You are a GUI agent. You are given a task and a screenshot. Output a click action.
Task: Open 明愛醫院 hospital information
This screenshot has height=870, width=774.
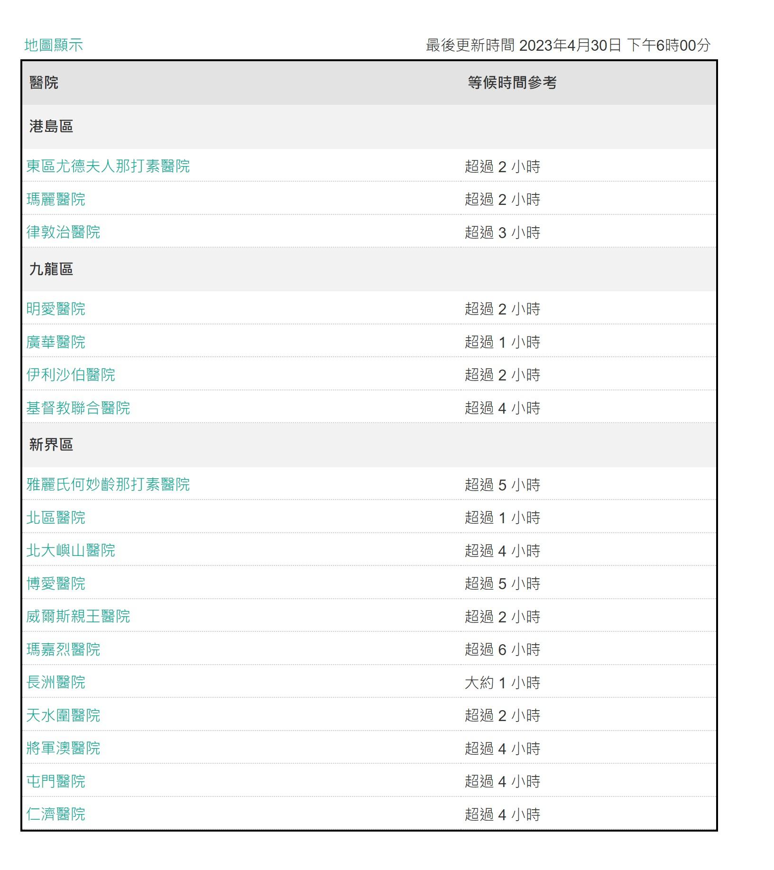[57, 308]
